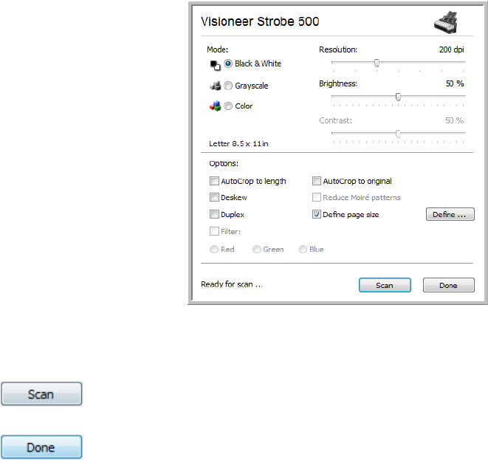Click the Filter checkbox
This screenshot has height=460, width=488.
[x=214, y=231]
